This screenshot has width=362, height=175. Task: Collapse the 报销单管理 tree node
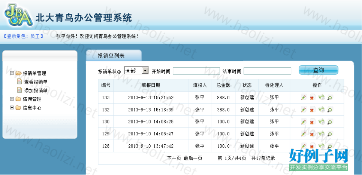tap(12, 73)
